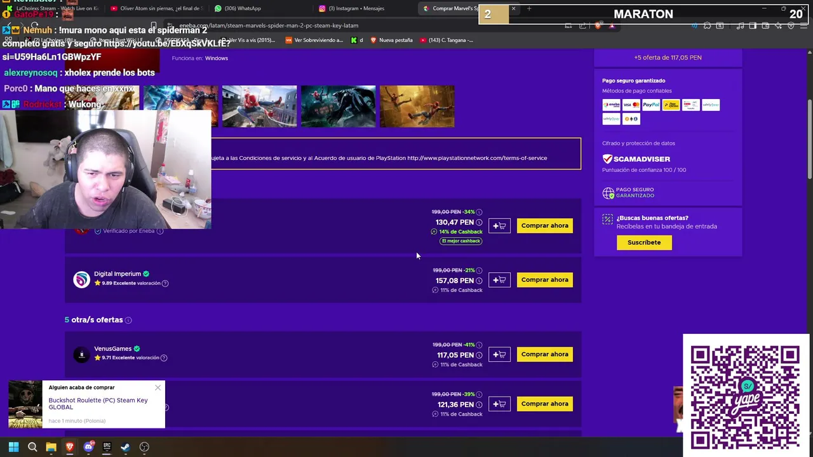The height and width of the screenshot is (457, 813).
Task: Add the VenusGames offer to cart
Action: click(x=499, y=354)
